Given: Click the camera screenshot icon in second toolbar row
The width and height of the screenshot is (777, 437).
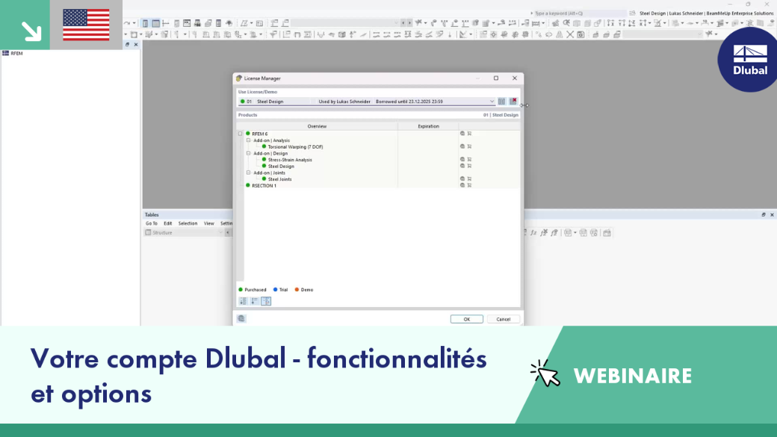Looking at the screenshot, I should click(x=581, y=34).
